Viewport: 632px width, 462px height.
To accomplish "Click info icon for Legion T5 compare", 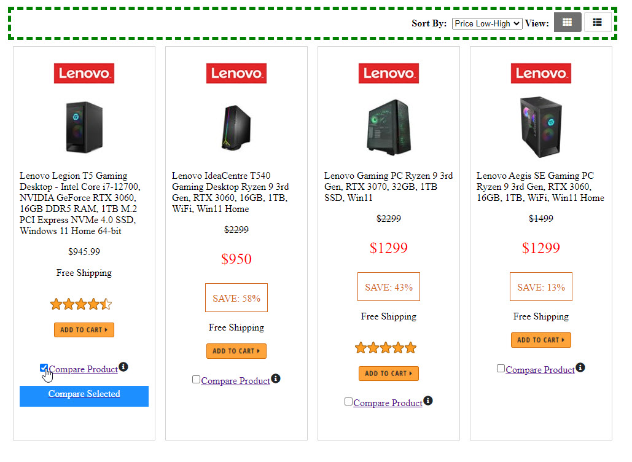I will [123, 367].
